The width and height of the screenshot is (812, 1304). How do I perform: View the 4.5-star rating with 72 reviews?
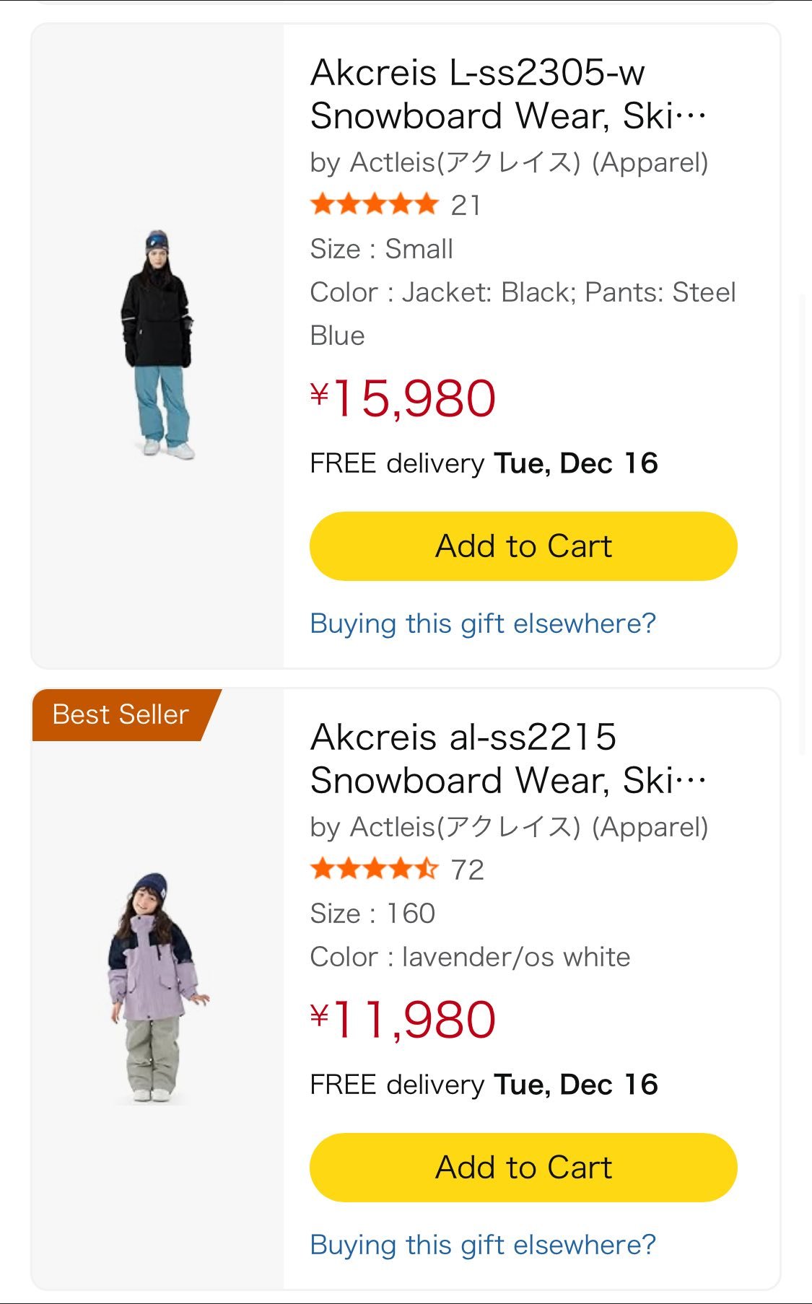coord(374,869)
